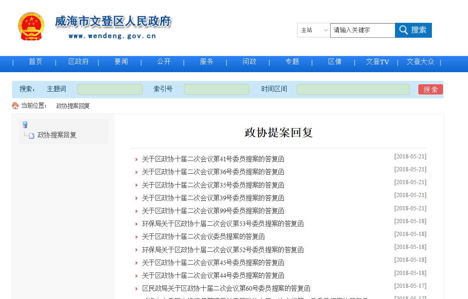Open the 主站 site dropdown

pos(313,30)
